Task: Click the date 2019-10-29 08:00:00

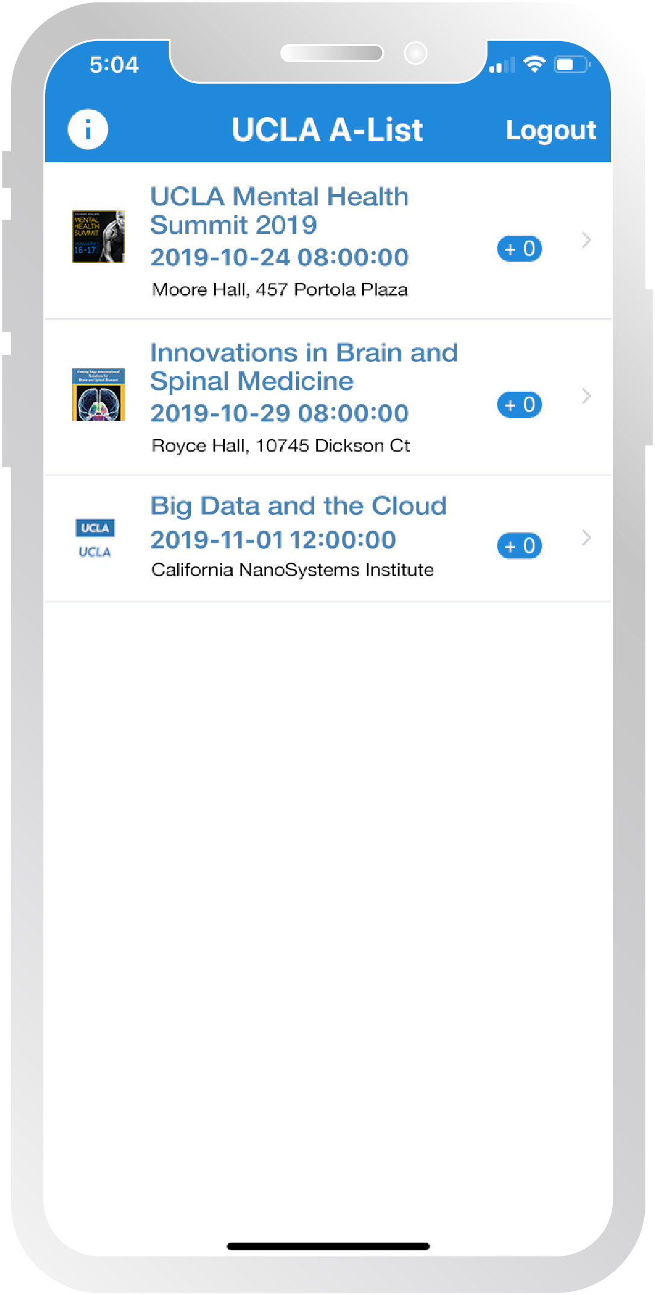Action: pyautogui.click(x=280, y=414)
